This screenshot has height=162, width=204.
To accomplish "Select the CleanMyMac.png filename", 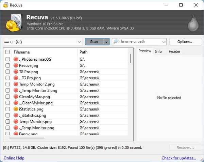I will pos(34,97).
